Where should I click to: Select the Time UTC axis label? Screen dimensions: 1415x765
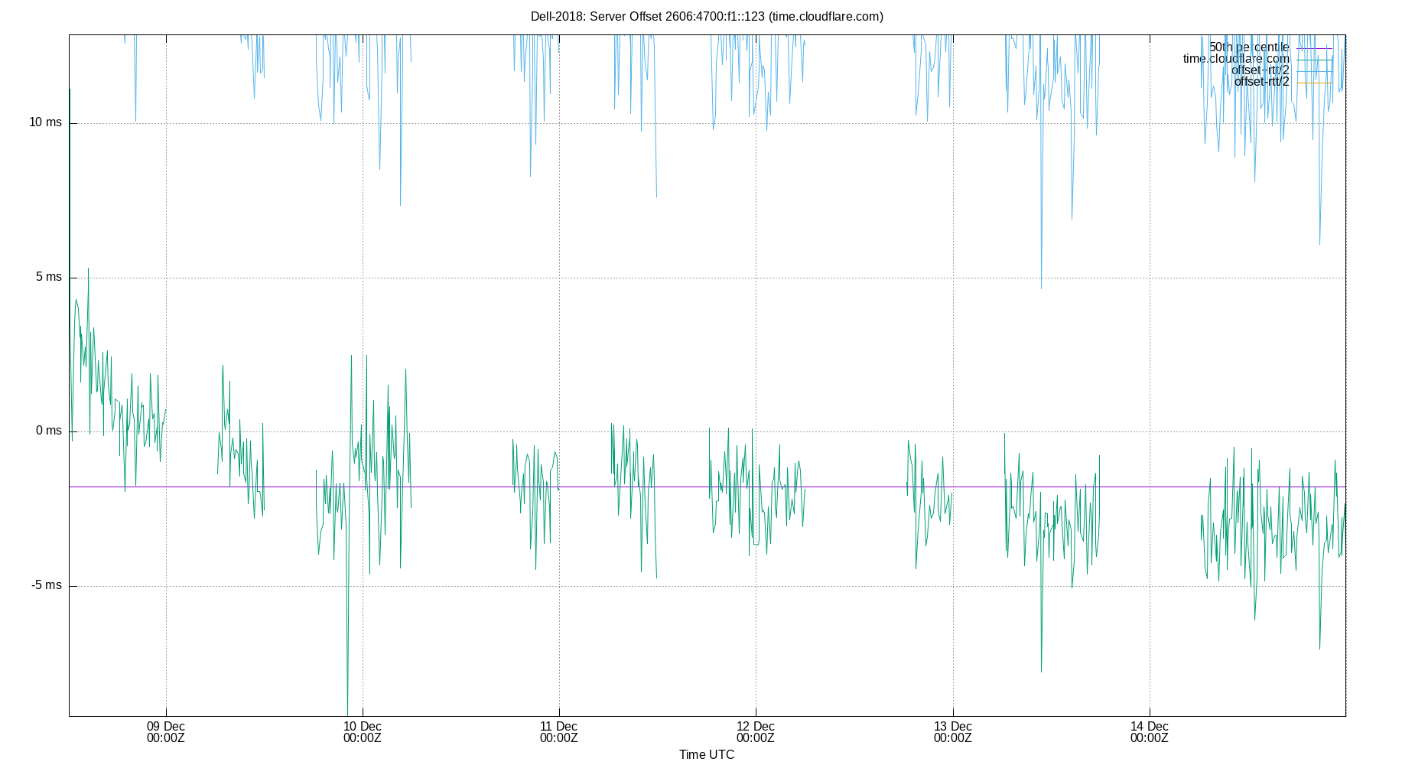coord(706,755)
